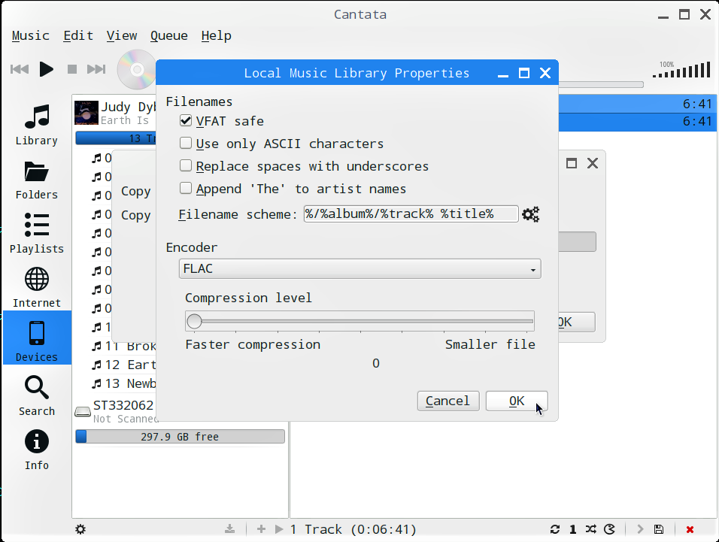Click OK in the background dialog
The height and width of the screenshot is (542, 719).
[576, 322]
